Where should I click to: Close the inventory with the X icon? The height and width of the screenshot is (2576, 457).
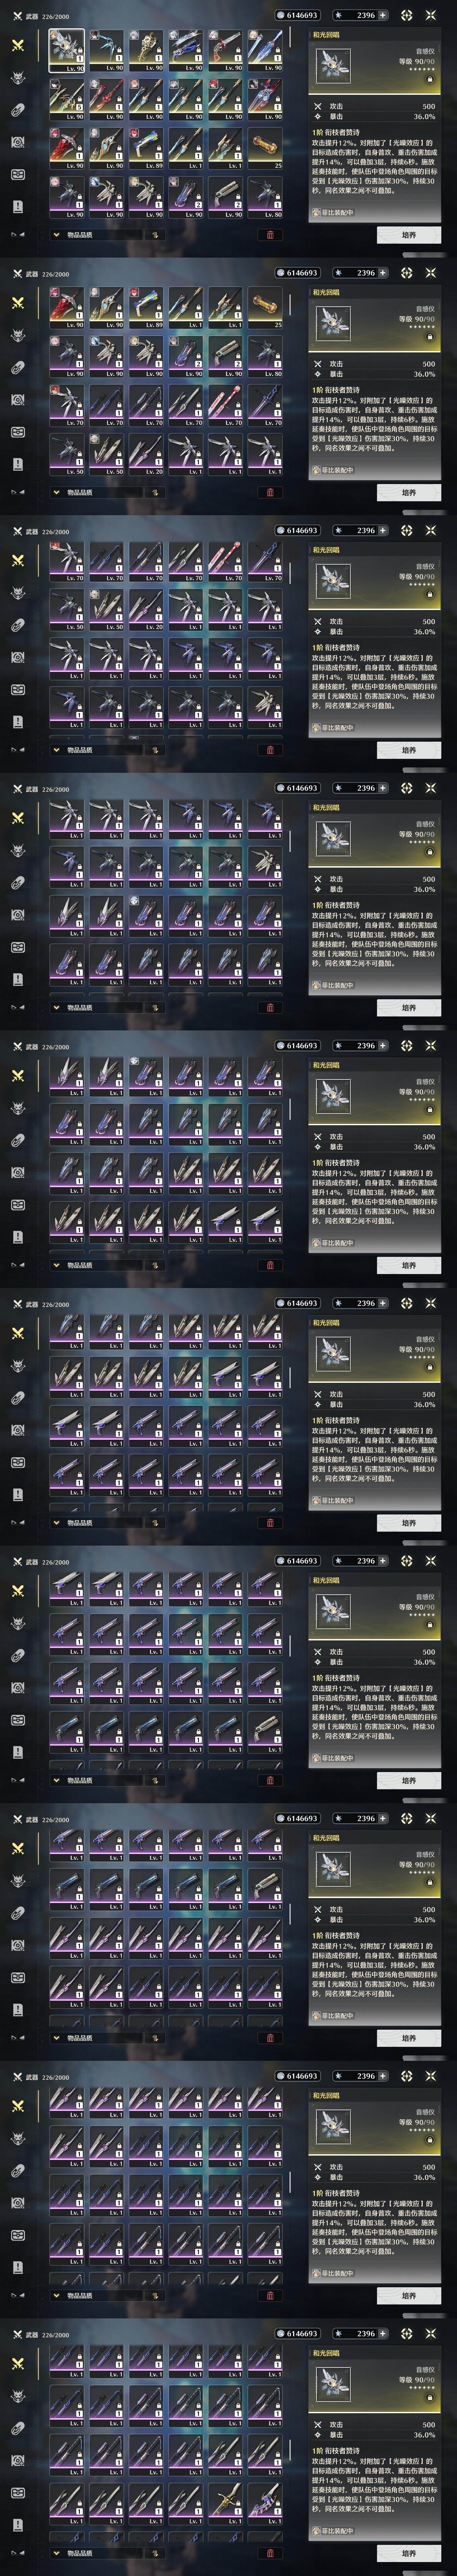pyautogui.click(x=431, y=15)
